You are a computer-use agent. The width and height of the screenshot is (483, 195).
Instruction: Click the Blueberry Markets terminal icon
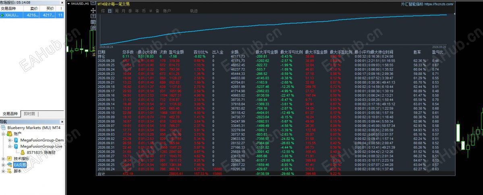click(x=3, y=128)
